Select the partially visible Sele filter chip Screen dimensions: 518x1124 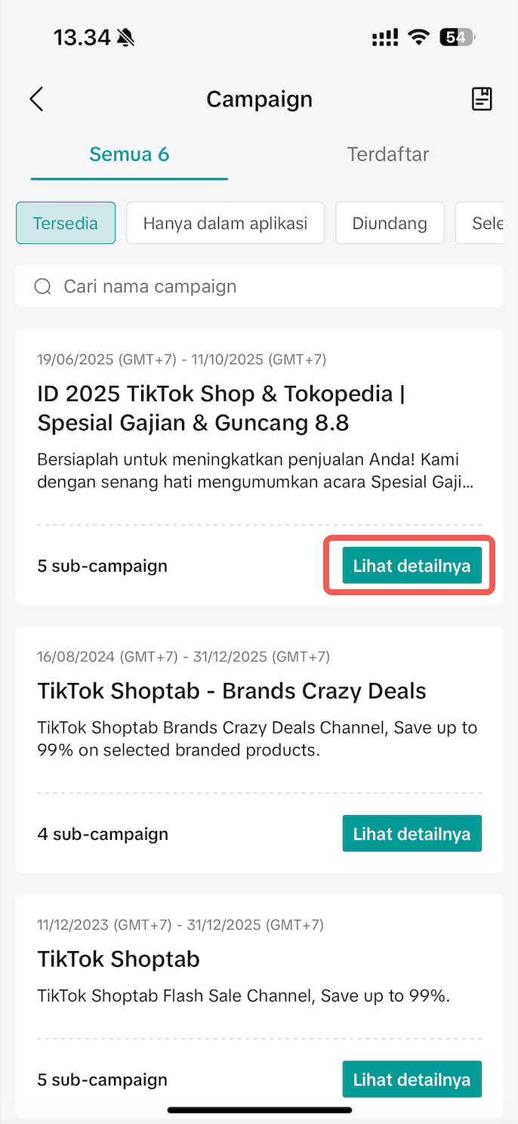pos(483,223)
